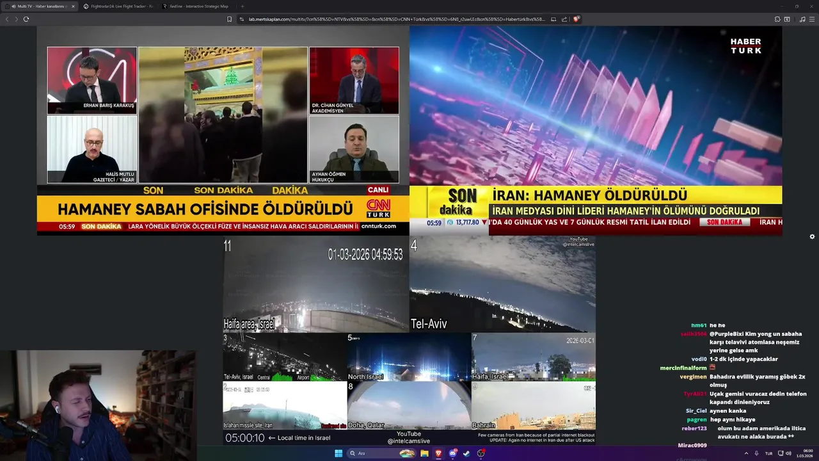The height and width of the screenshot is (461, 819).
Task: Click chat username 'hm61'
Action: coord(699,325)
